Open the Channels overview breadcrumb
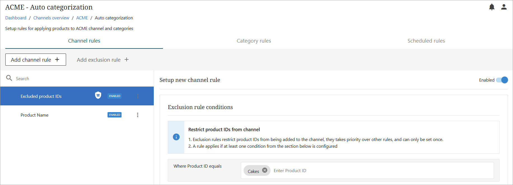Viewport: 513px width, 185px height. click(x=51, y=18)
